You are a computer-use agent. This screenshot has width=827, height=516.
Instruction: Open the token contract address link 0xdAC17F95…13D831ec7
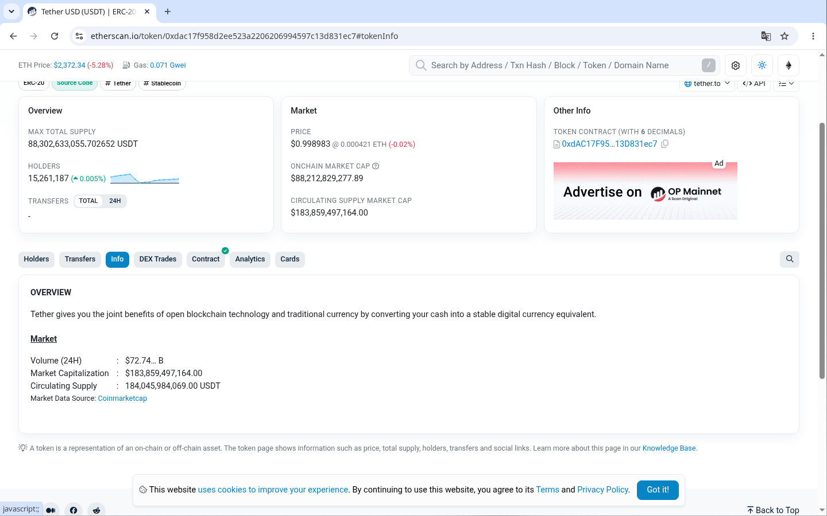click(x=609, y=144)
